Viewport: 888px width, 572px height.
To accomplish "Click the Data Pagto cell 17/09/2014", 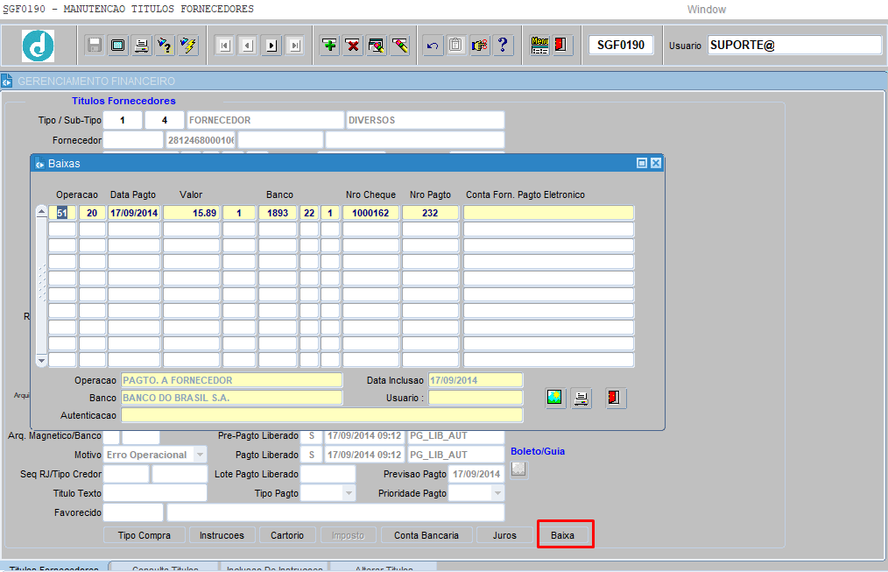I will 134,213.
